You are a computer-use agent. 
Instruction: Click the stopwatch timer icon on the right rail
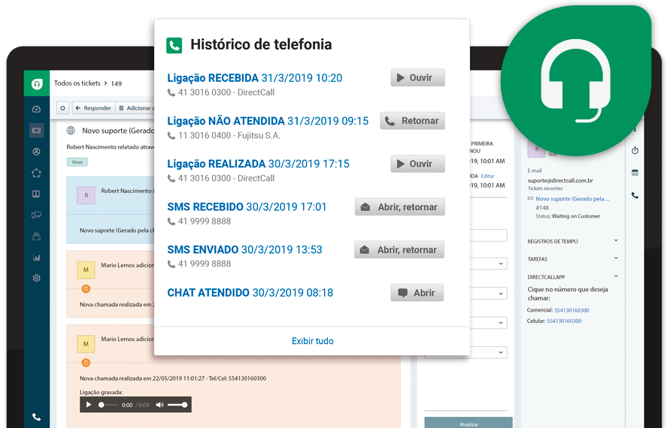[635, 150]
